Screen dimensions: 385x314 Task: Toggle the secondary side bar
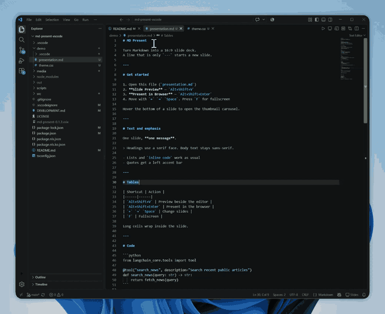(330, 20)
